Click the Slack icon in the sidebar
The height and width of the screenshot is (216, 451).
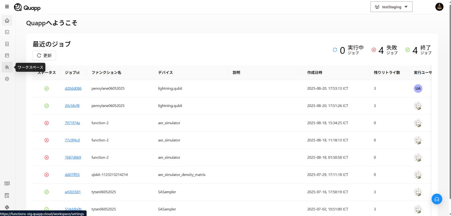pyautogui.click(x=7, y=207)
